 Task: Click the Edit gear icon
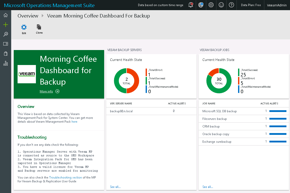[x=24, y=27]
